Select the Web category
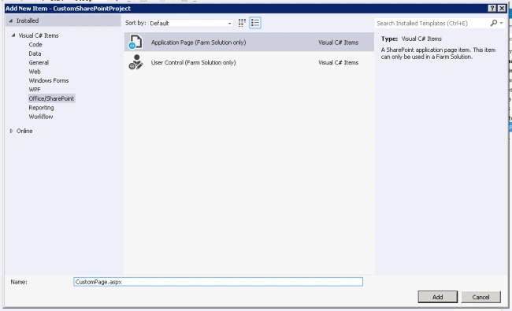Screen dimensions: 512x311 [35, 72]
